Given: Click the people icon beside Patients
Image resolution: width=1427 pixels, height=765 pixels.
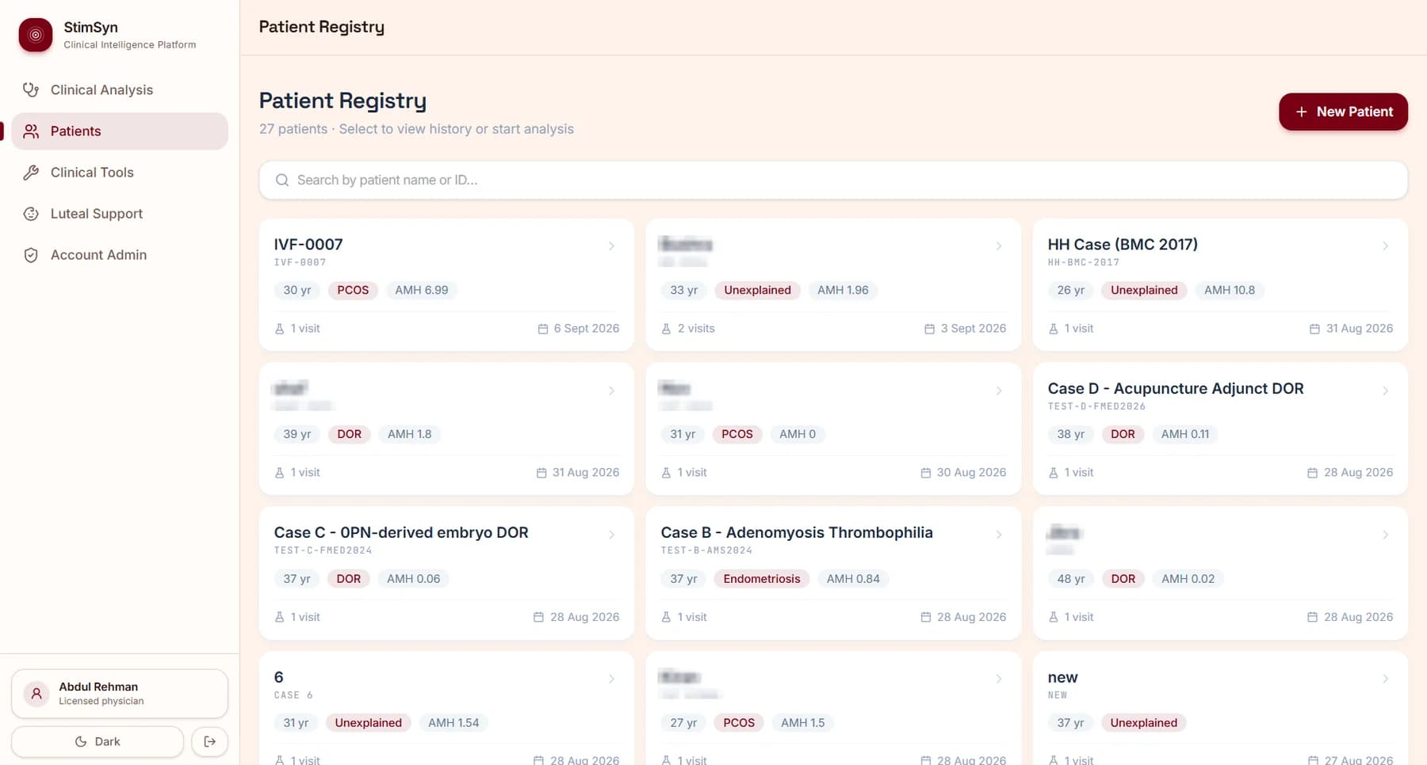Looking at the screenshot, I should 31,131.
